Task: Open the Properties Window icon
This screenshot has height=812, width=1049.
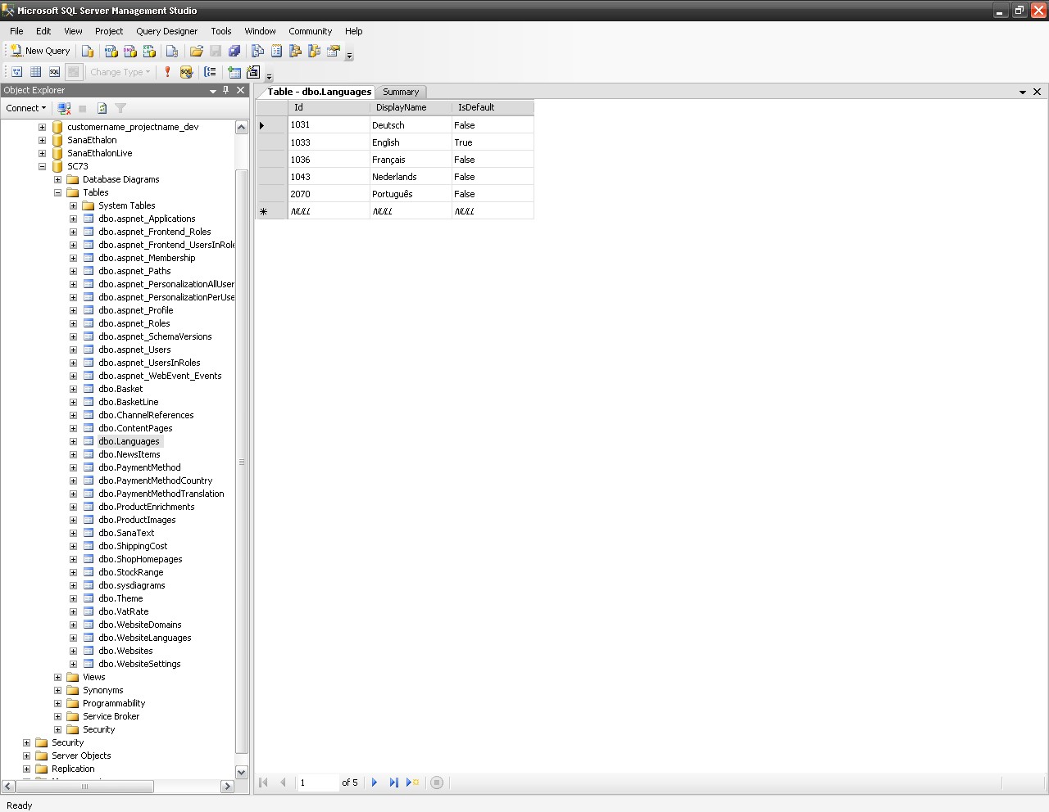Action: tap(333, 51)
